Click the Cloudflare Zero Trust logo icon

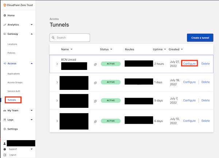click(4, 4)
